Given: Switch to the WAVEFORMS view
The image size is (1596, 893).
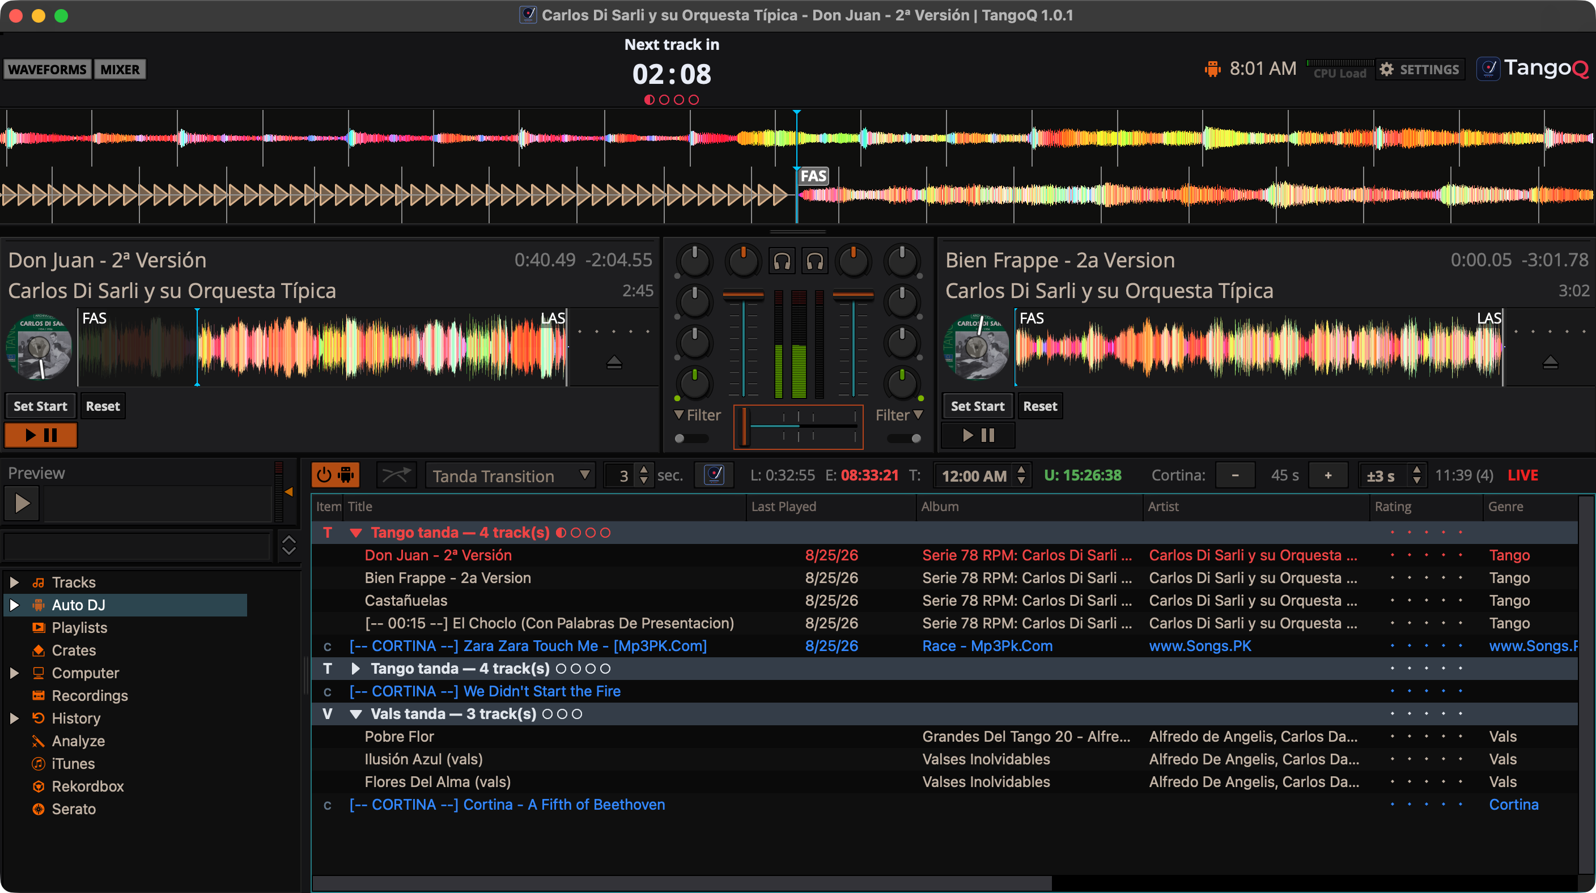Looking at the screenshot, I should 48,69.
